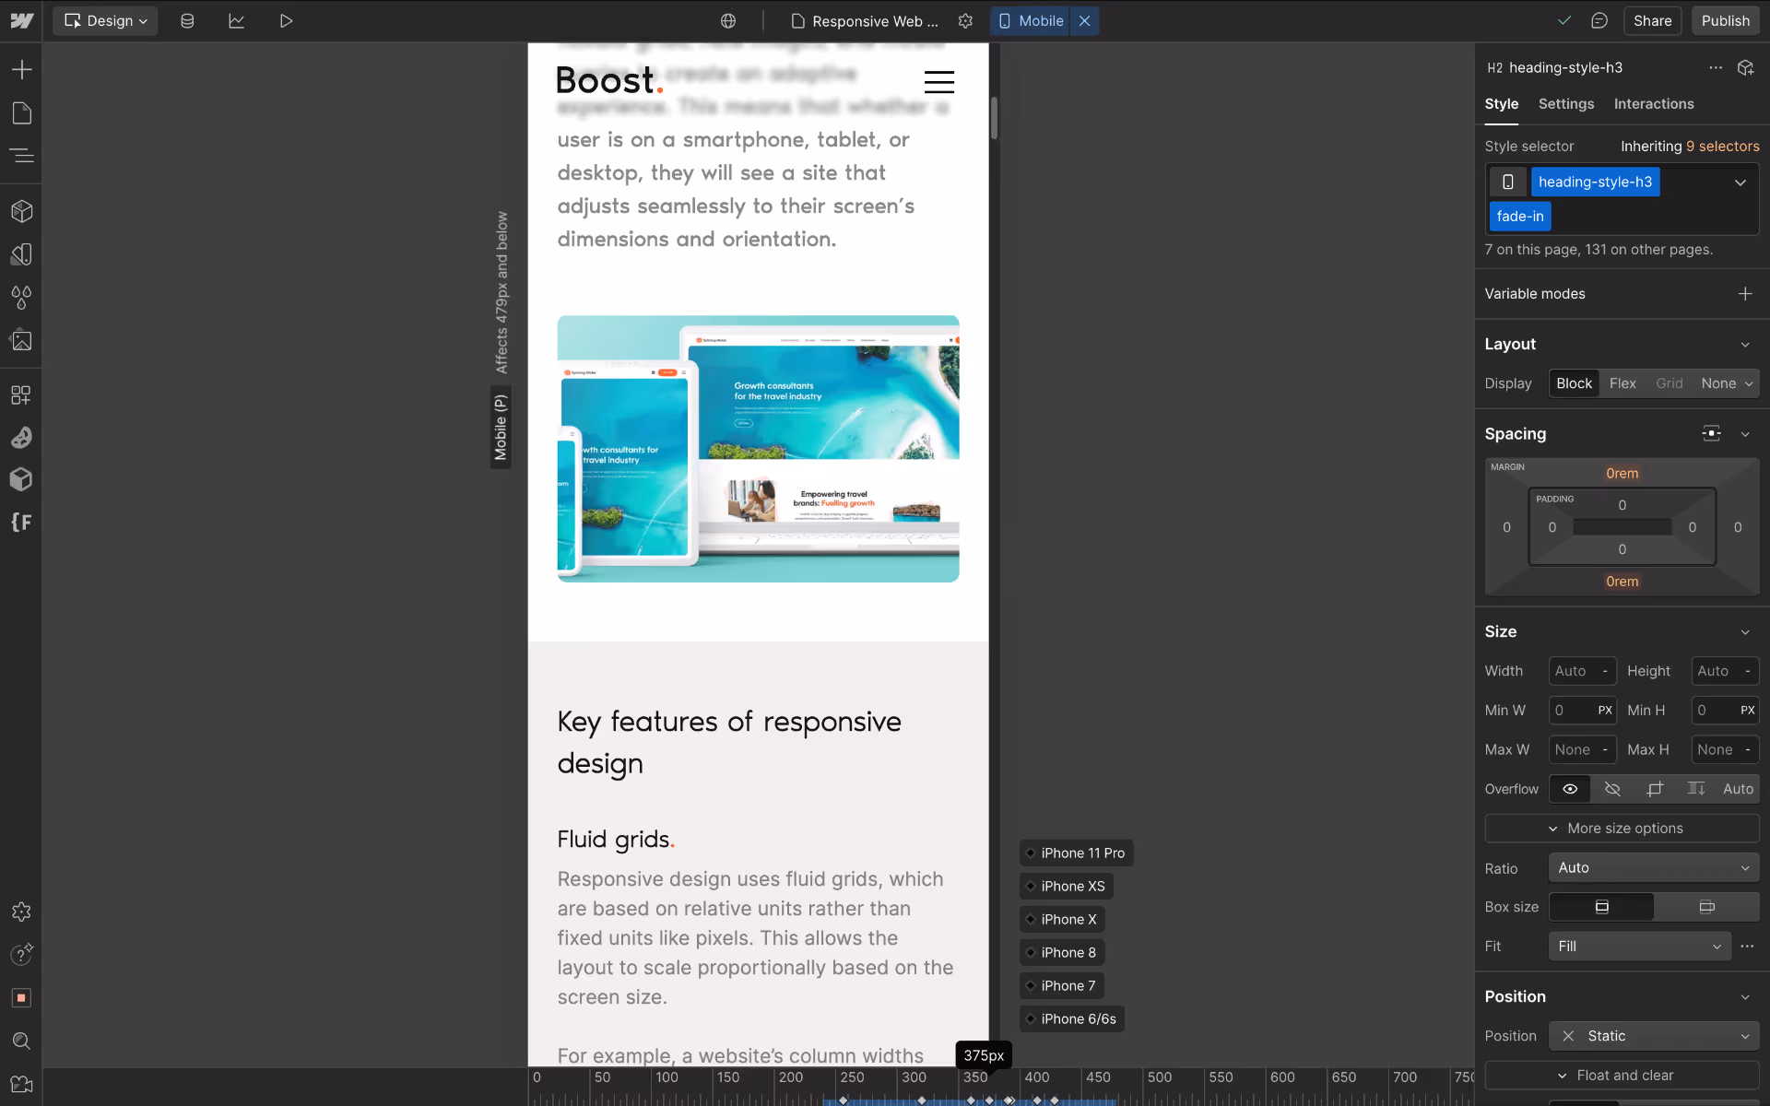Expand More size options
Viewport: 1770px width, 1106px height.
pyautogui.click(x=1621, y=828)
